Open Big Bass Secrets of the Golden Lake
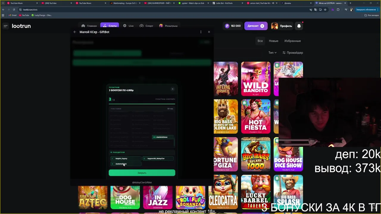This screenshot has width=381, height=214. [226, 117]
